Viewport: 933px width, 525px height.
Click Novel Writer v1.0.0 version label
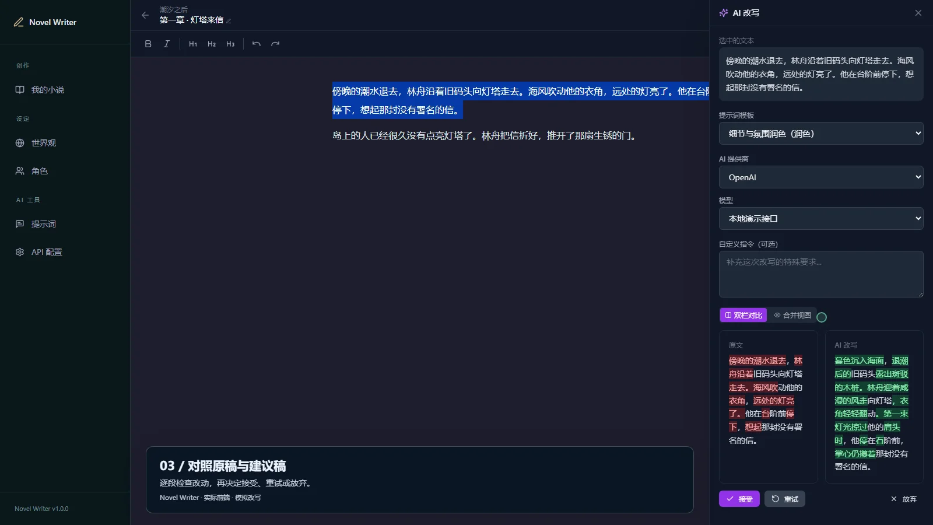(x=41, y=509)
